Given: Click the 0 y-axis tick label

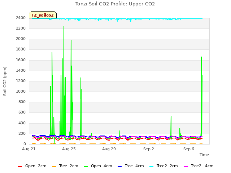Looking at the screenshot, I should 25,144.
